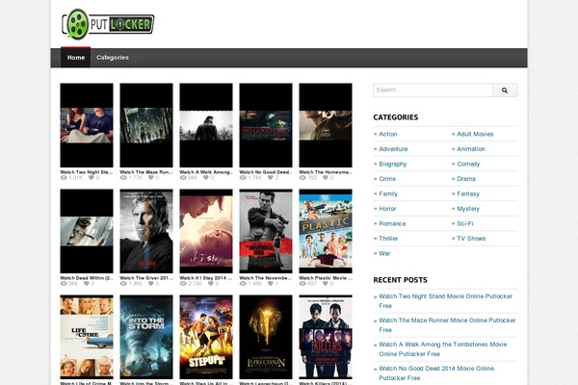This screenshot has width=578, height=385.
Task: Open the Comedy category
Action: click(468, 164)
